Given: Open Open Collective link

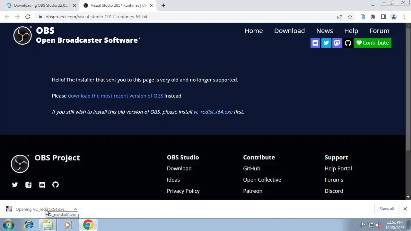Looking at the screenshot, I should coord(262,180).
